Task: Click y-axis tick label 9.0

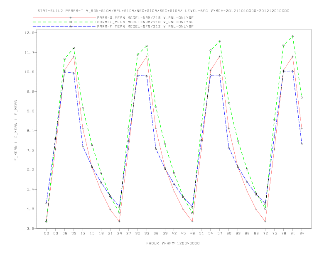Action: (30, 111)
